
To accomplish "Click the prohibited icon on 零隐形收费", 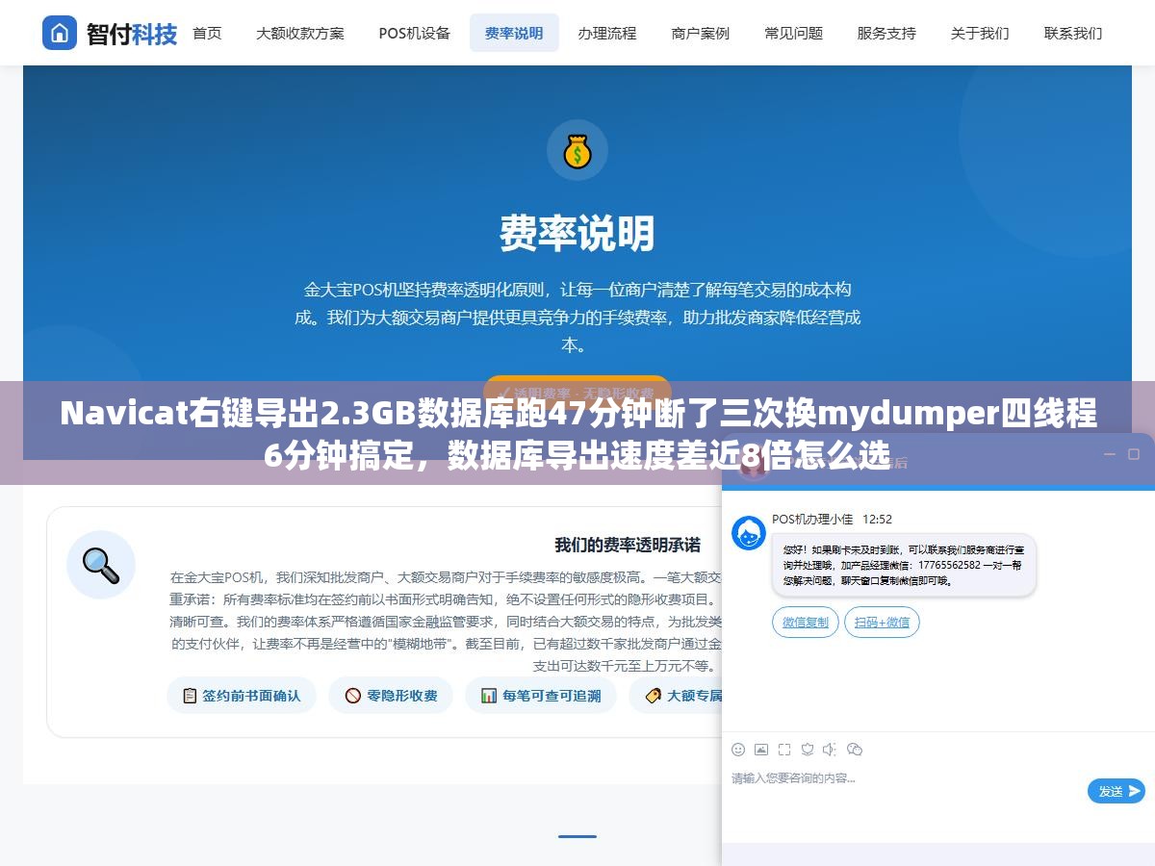I will tap(353, 695).
